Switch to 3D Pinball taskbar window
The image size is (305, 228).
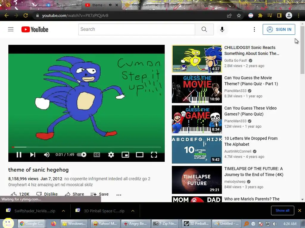[x=196, y=224]
